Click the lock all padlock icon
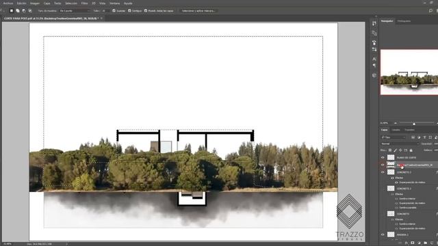Screen dimensions: 438x246 click(x=411, y=150)
